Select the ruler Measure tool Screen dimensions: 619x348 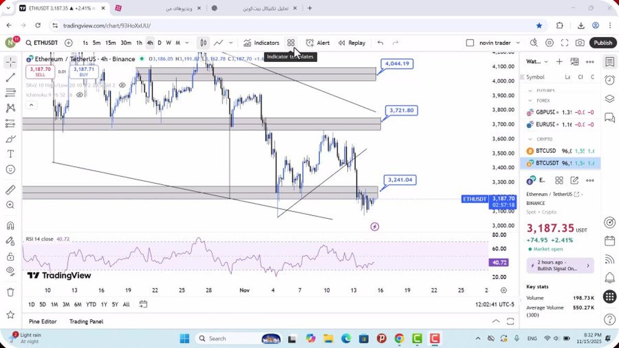pos(10,189)
